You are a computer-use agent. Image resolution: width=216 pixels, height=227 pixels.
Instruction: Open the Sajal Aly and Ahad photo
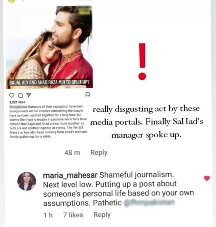point(49,47)
